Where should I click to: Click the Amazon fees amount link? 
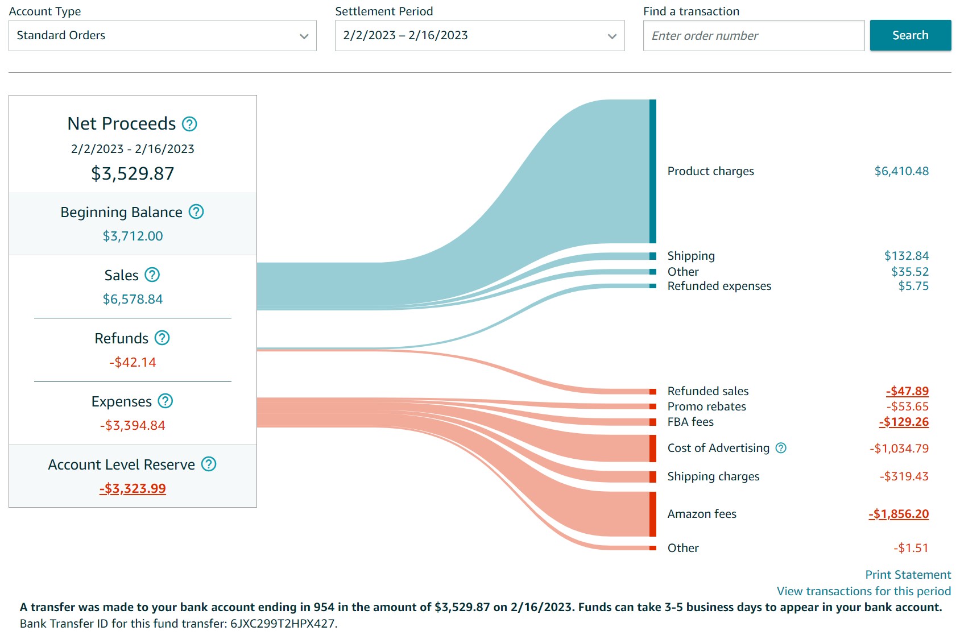(898, 514)
